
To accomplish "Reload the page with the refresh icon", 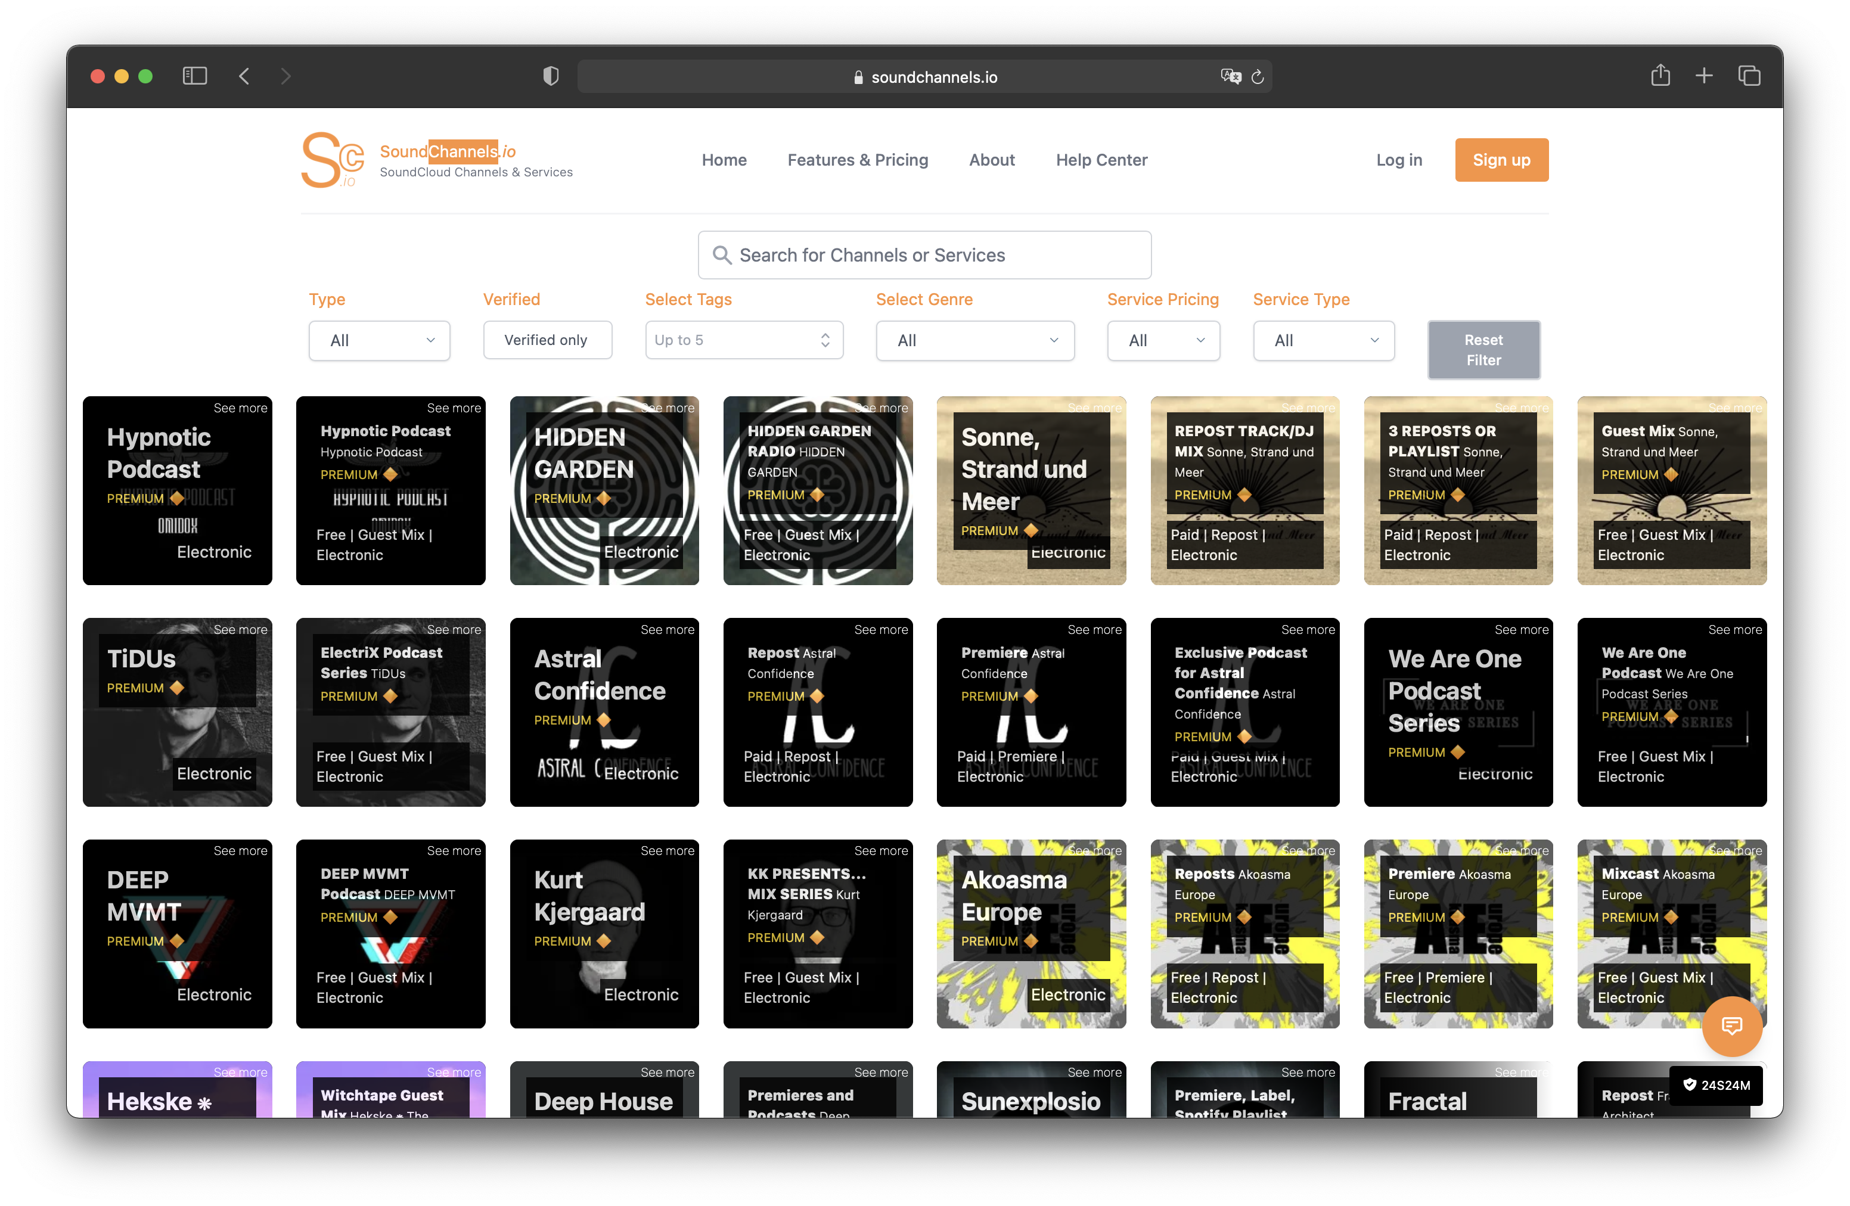I will click(x=1258, y=77).
